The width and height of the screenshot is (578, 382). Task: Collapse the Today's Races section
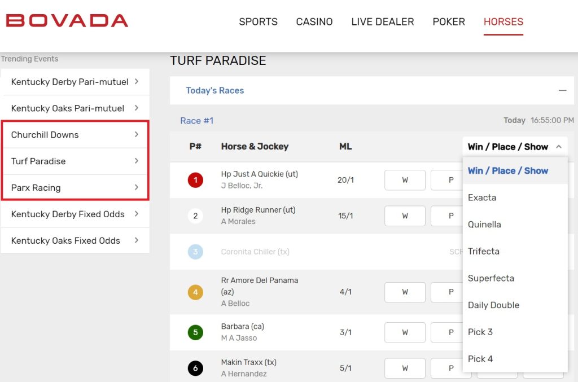click(x=562, y=91)
